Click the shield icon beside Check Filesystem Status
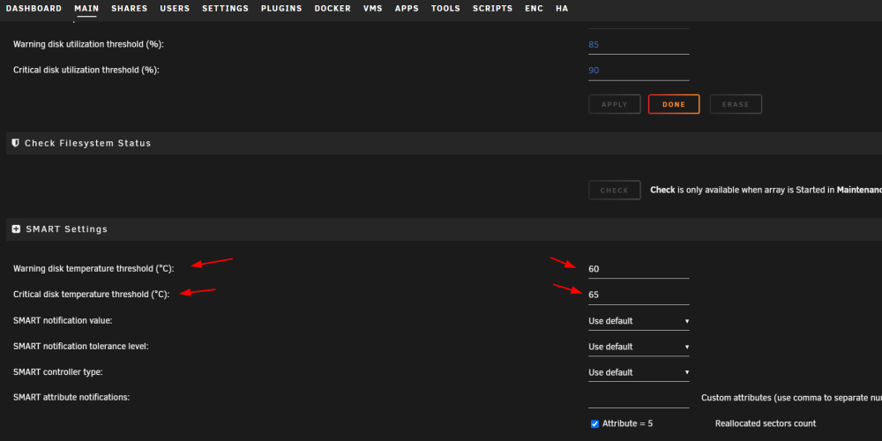Image resolution: width=882 pixels, height=441 pixels. [x=16, y=143]
